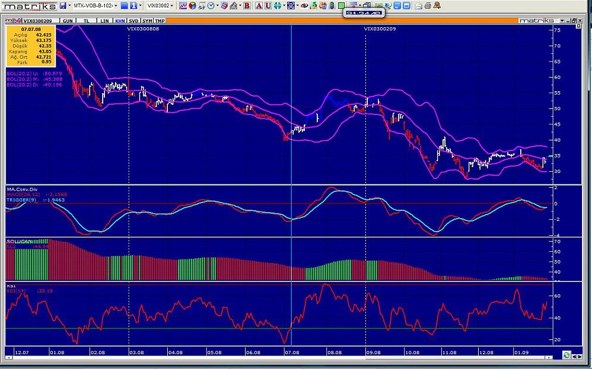Open the line chart tool icon

click(x=183, y=5)
